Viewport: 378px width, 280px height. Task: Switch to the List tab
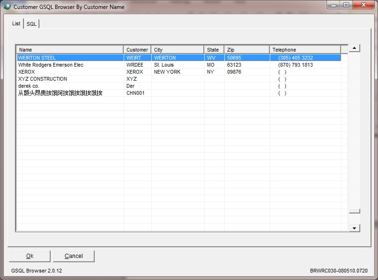click(x=16, y=23)
